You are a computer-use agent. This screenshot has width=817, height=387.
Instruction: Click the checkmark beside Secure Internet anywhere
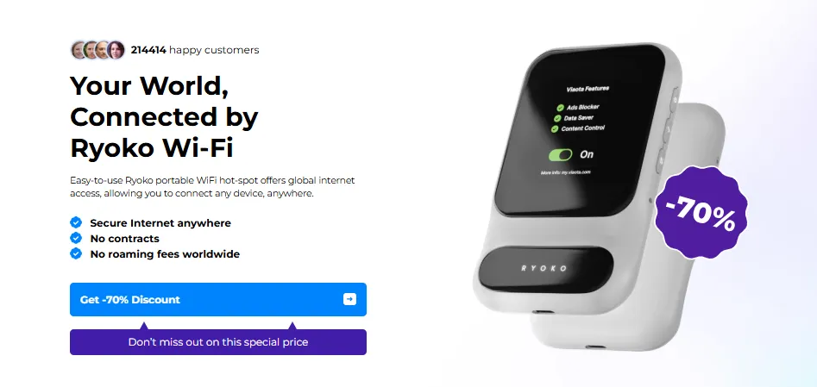point(76,223)
